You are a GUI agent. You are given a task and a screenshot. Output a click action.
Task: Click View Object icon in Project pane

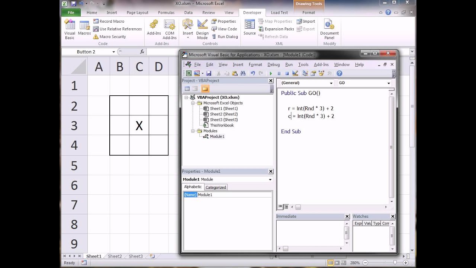[x=196, y=89]
